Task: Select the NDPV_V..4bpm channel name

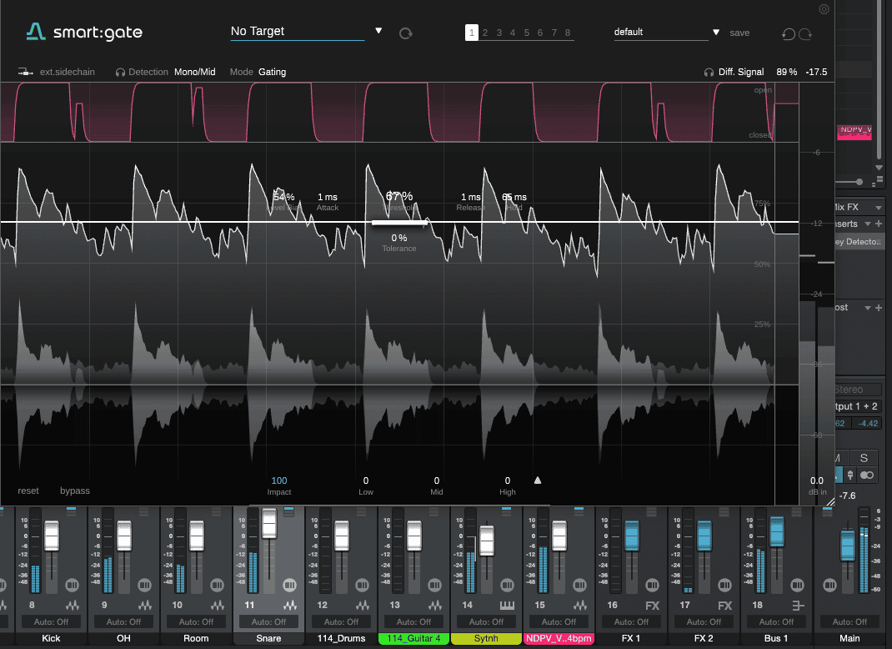Action: pyautogui.click(x=559, y=638)
